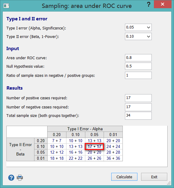The image size is (174, 188).
Task: Close the Sampling dialog with the X
Action: pos(162,4)
